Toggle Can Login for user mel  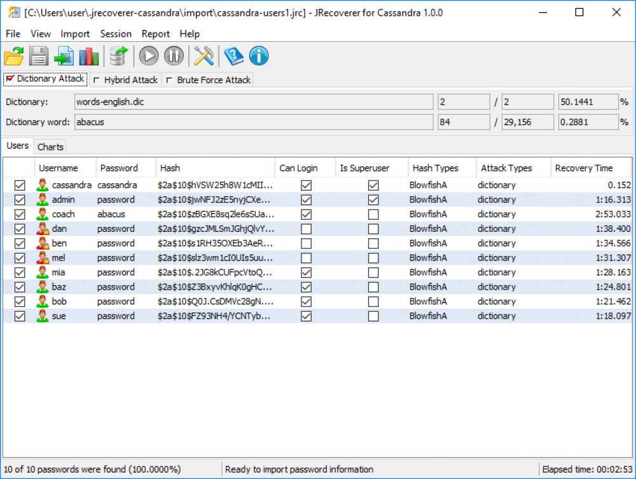coord(306,257)
